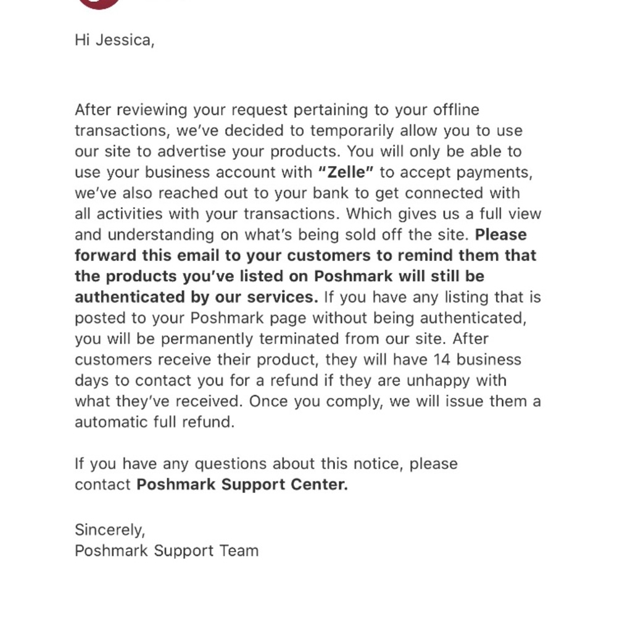Screen dimensions: 617x617
Task: Click the bold "Please forward this email" text
Action: [500, 235]
